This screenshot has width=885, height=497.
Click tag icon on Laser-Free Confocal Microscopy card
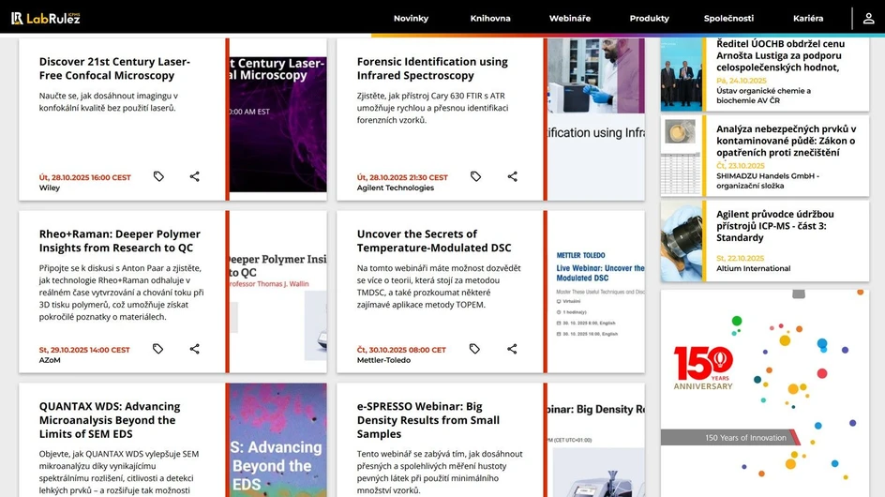click(x=158, y=176)
